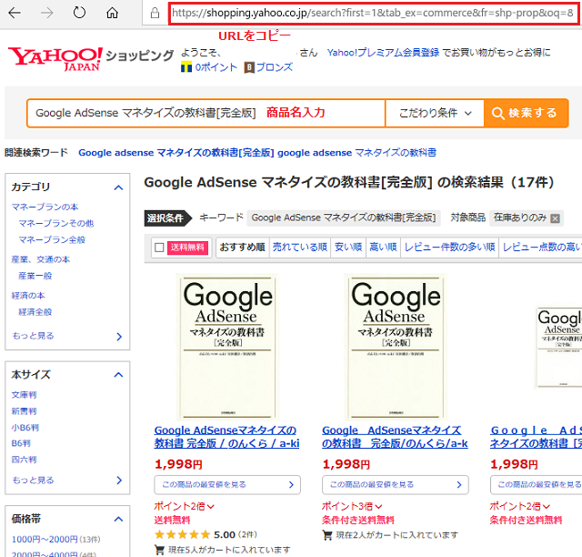Remove the 在庫ありのみ filter with X
Screen dimensions: 582x557
[555, 218]
